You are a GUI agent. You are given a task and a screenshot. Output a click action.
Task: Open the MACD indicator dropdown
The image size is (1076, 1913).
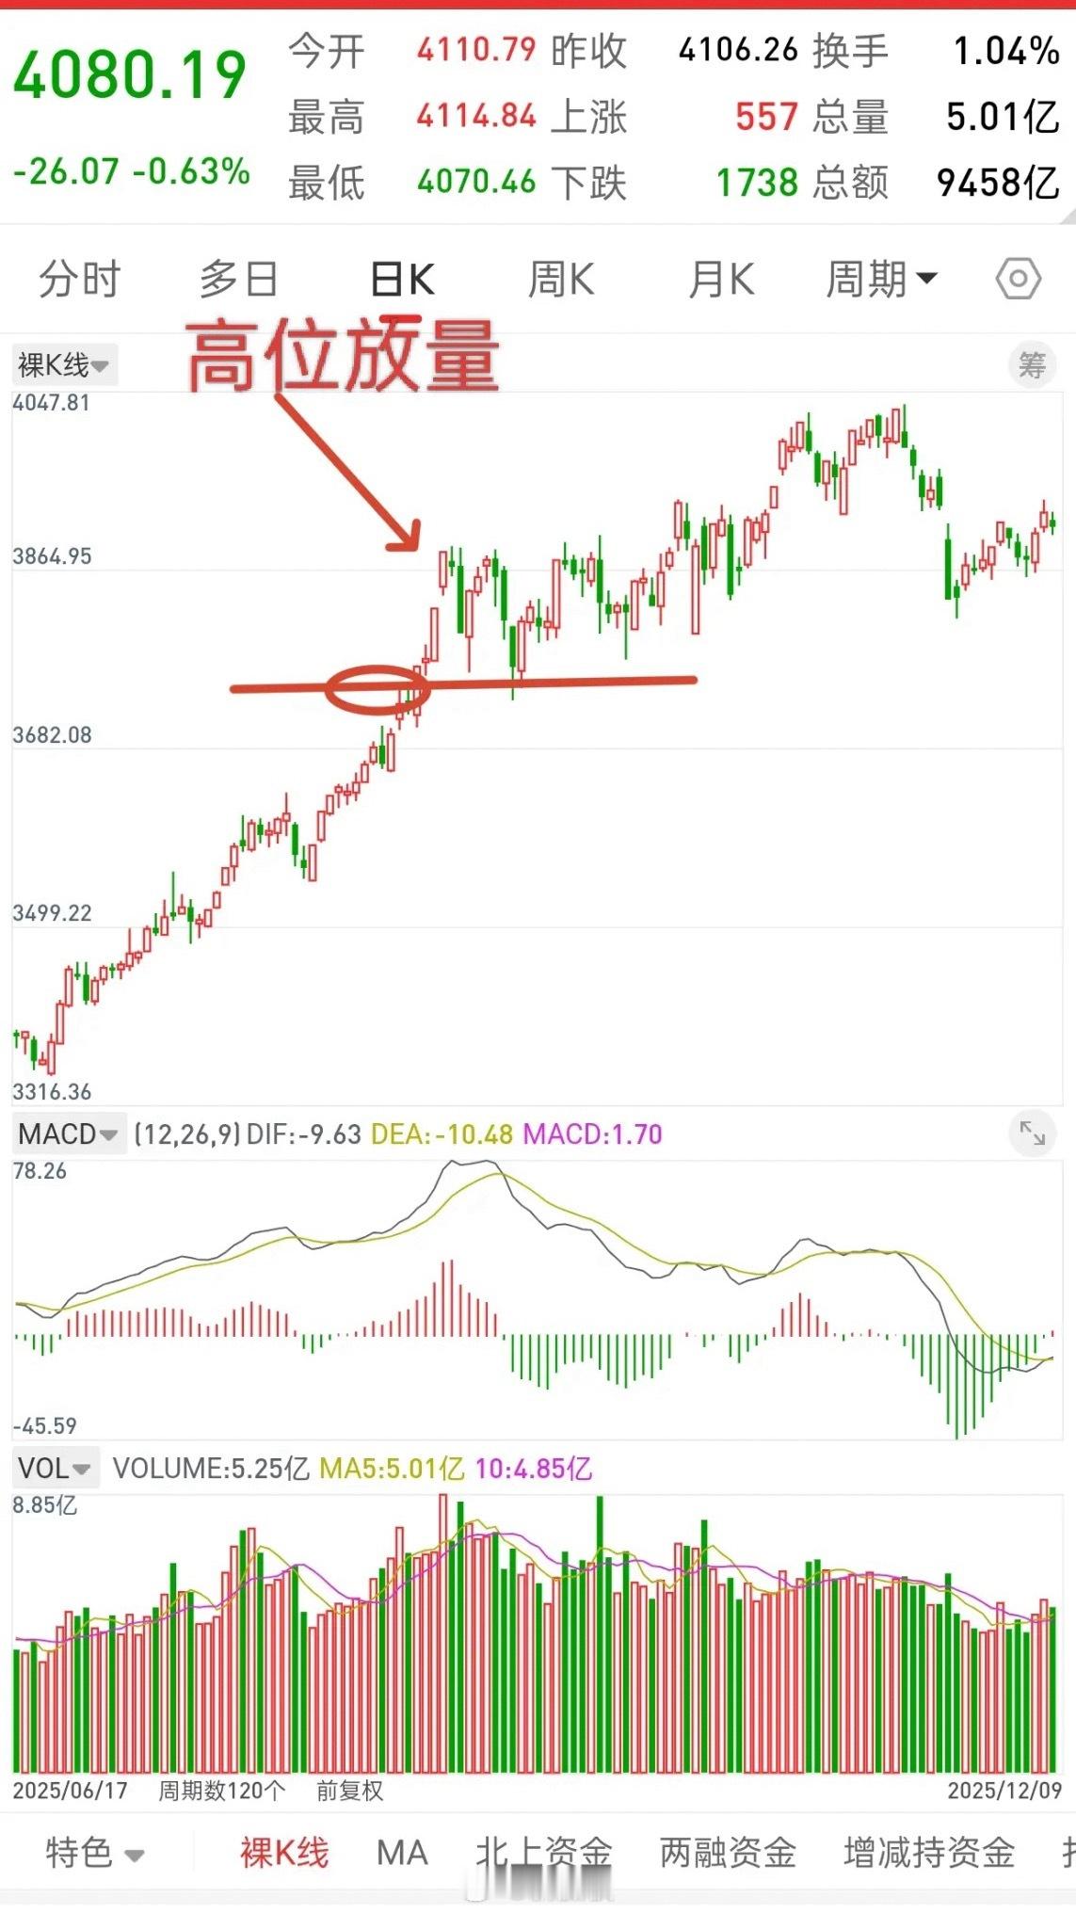(68, 1134)
